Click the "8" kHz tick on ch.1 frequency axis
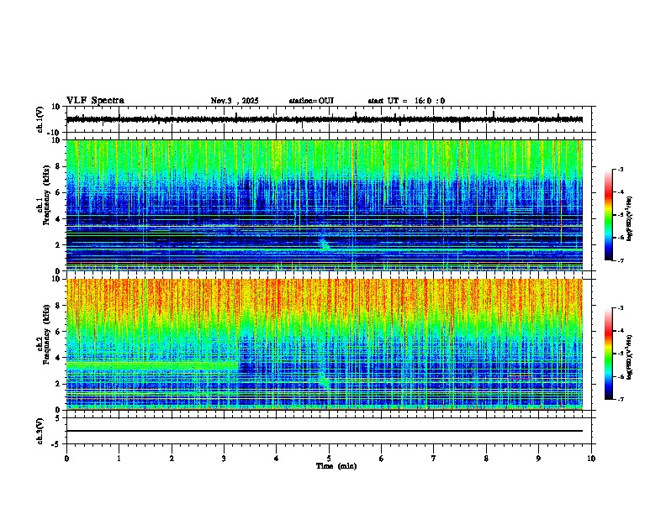 coord(58,166)
